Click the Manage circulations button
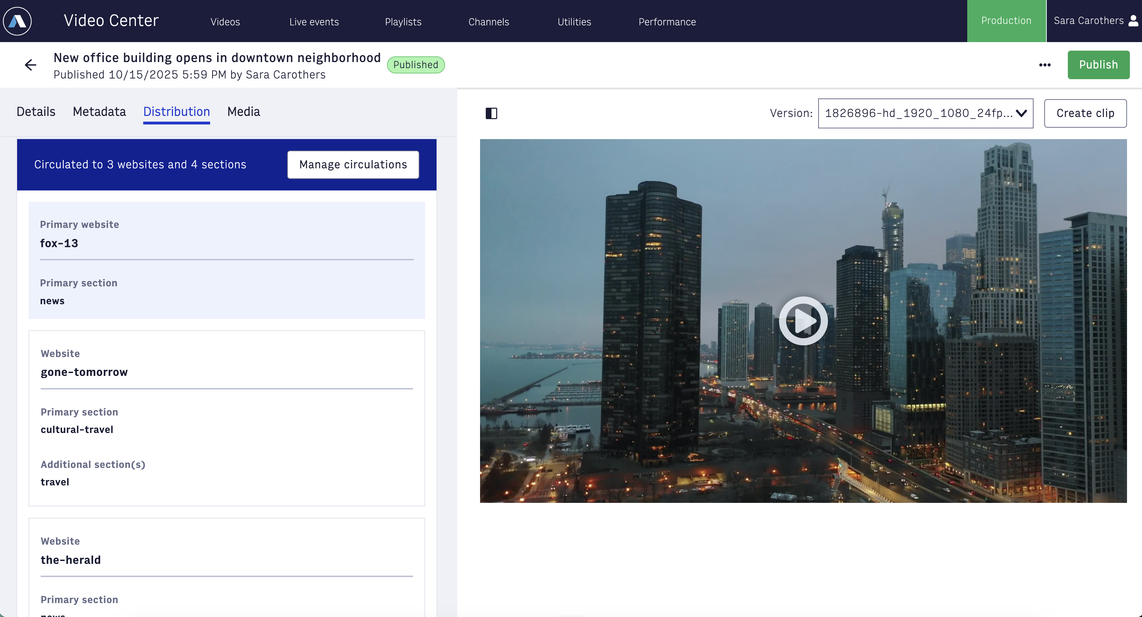 (x=353, y=165)
